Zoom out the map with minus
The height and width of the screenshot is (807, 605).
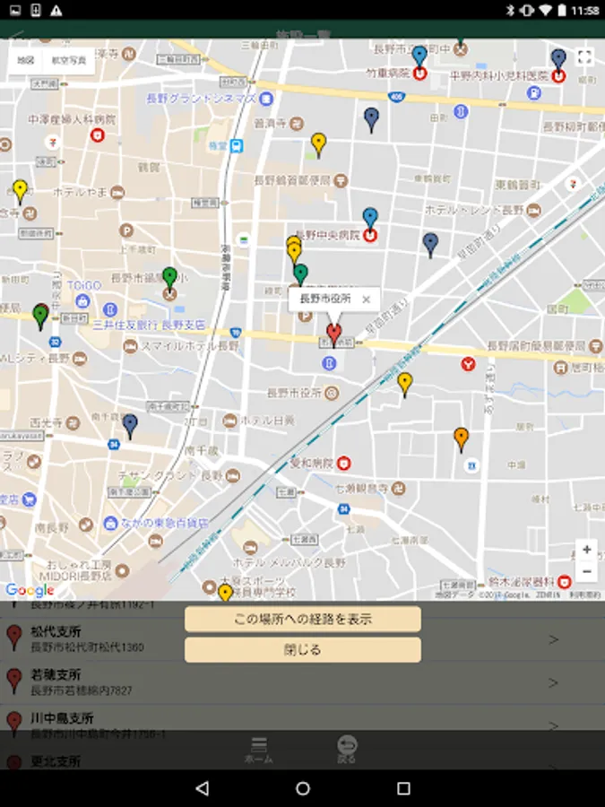[x=586, y=571]
